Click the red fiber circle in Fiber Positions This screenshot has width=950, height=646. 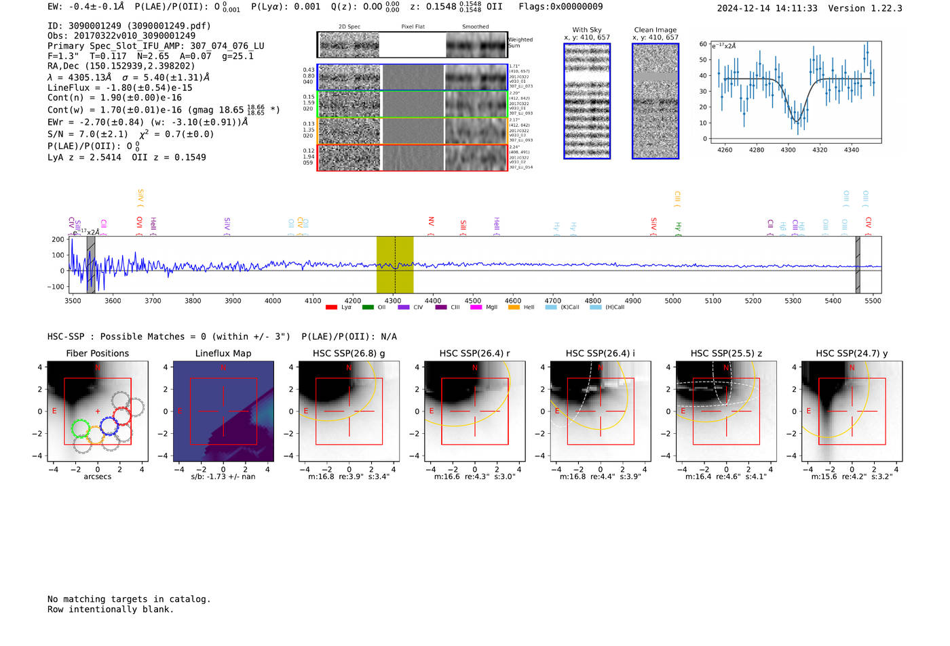click(122, 416)
